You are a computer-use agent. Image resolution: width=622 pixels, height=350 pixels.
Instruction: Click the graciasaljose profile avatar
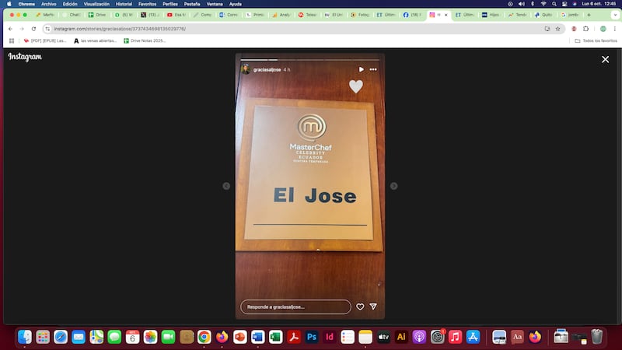coord(246,69)
